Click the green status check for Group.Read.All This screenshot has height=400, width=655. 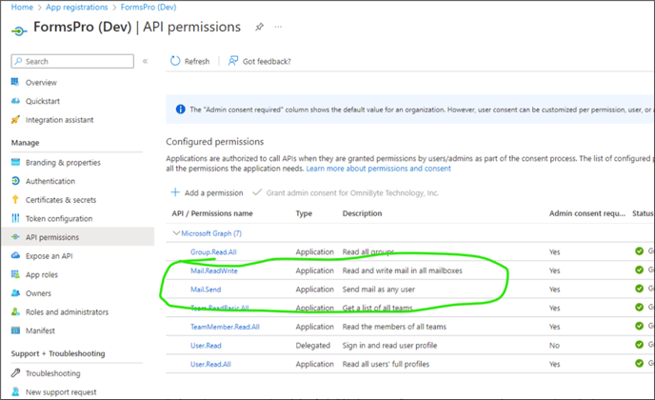pyautogui.click(x=639, y=250)
